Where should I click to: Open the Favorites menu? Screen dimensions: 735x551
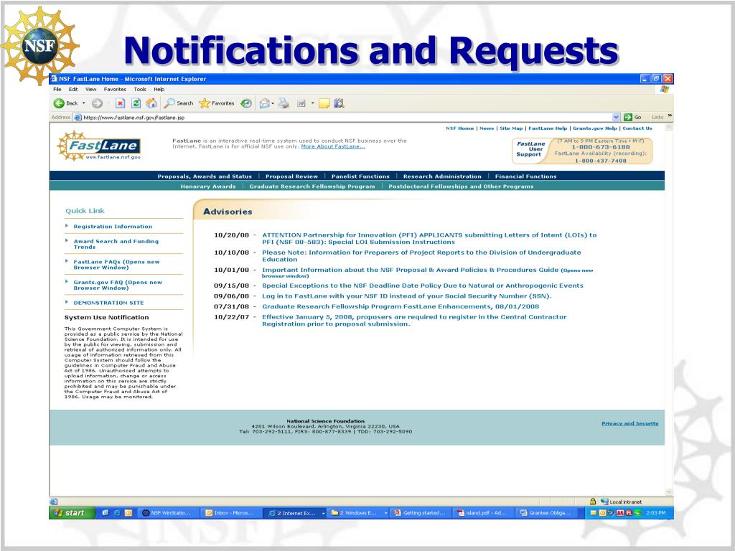tap(115, 90)
